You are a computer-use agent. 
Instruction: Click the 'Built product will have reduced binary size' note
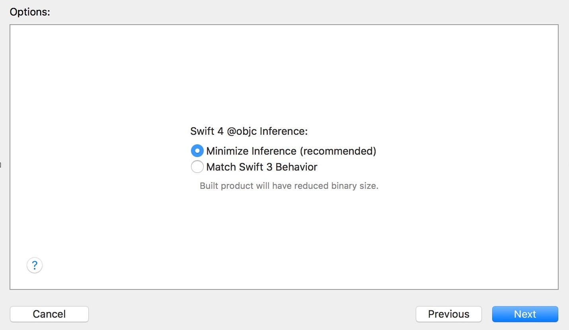point(289,186)
